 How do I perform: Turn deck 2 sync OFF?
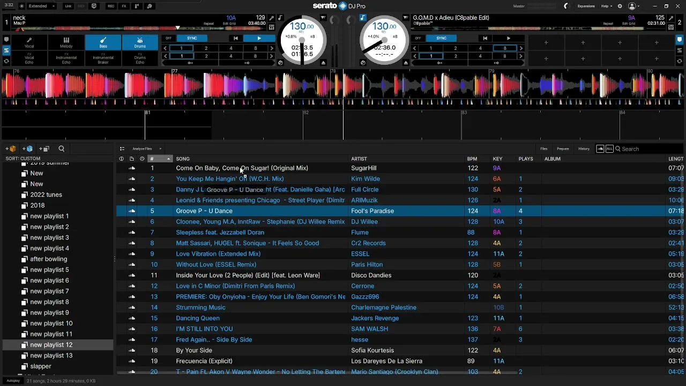pyautogui.click(x=418, y=38)
